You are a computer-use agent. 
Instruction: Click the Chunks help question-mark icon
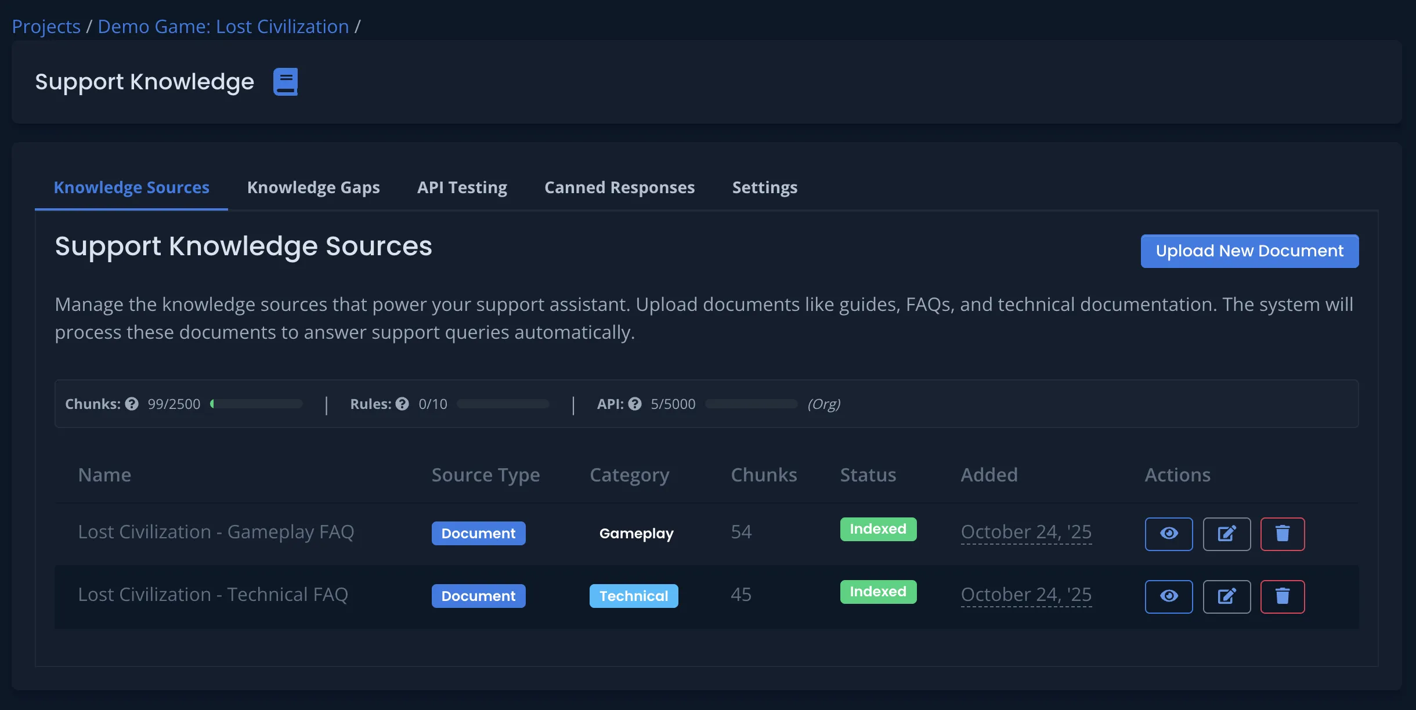(x=132, y=404)
